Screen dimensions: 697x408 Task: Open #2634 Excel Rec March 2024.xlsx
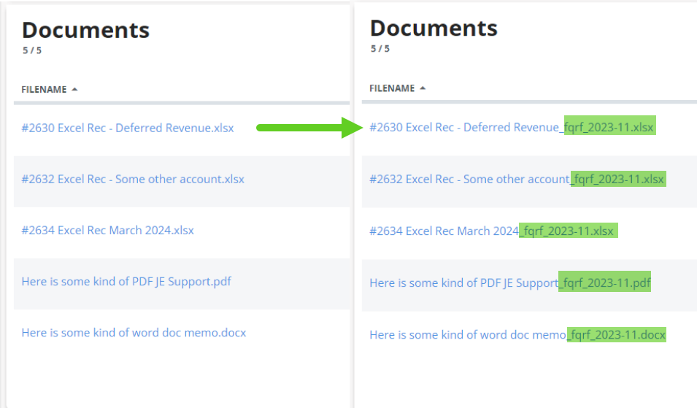tap(107, 230)
